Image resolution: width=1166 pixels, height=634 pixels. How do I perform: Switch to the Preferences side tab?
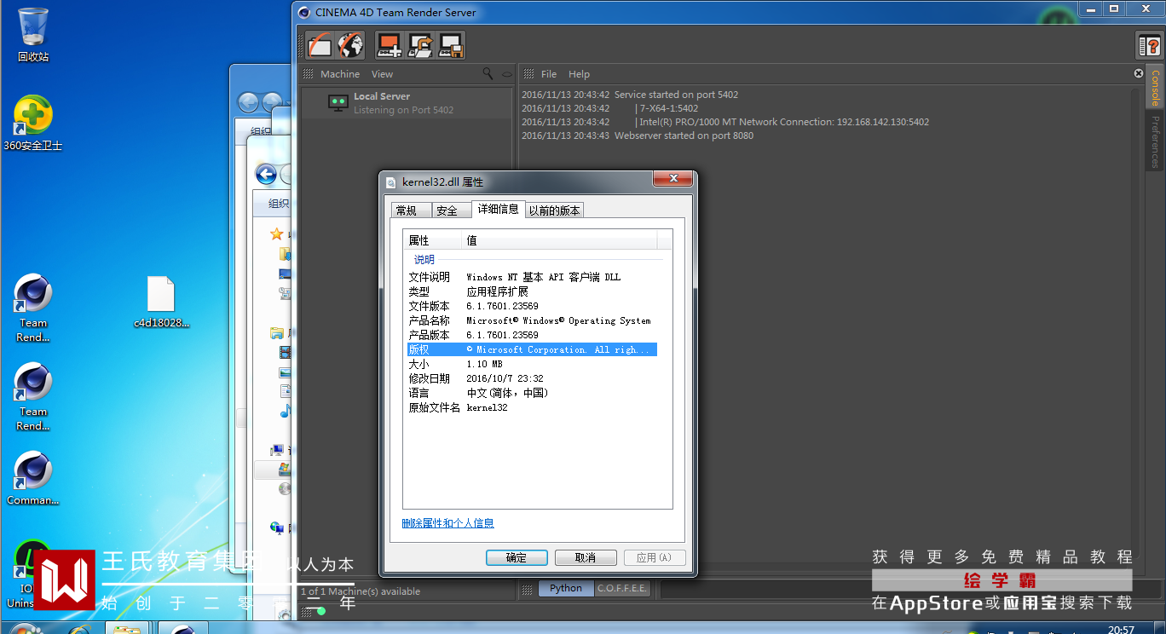tap(1156, 141)
